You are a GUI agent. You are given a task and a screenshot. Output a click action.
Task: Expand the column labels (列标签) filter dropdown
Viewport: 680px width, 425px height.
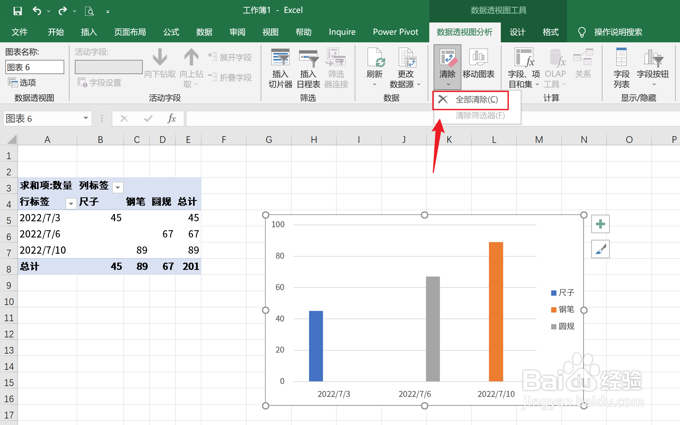coord(118,188)
